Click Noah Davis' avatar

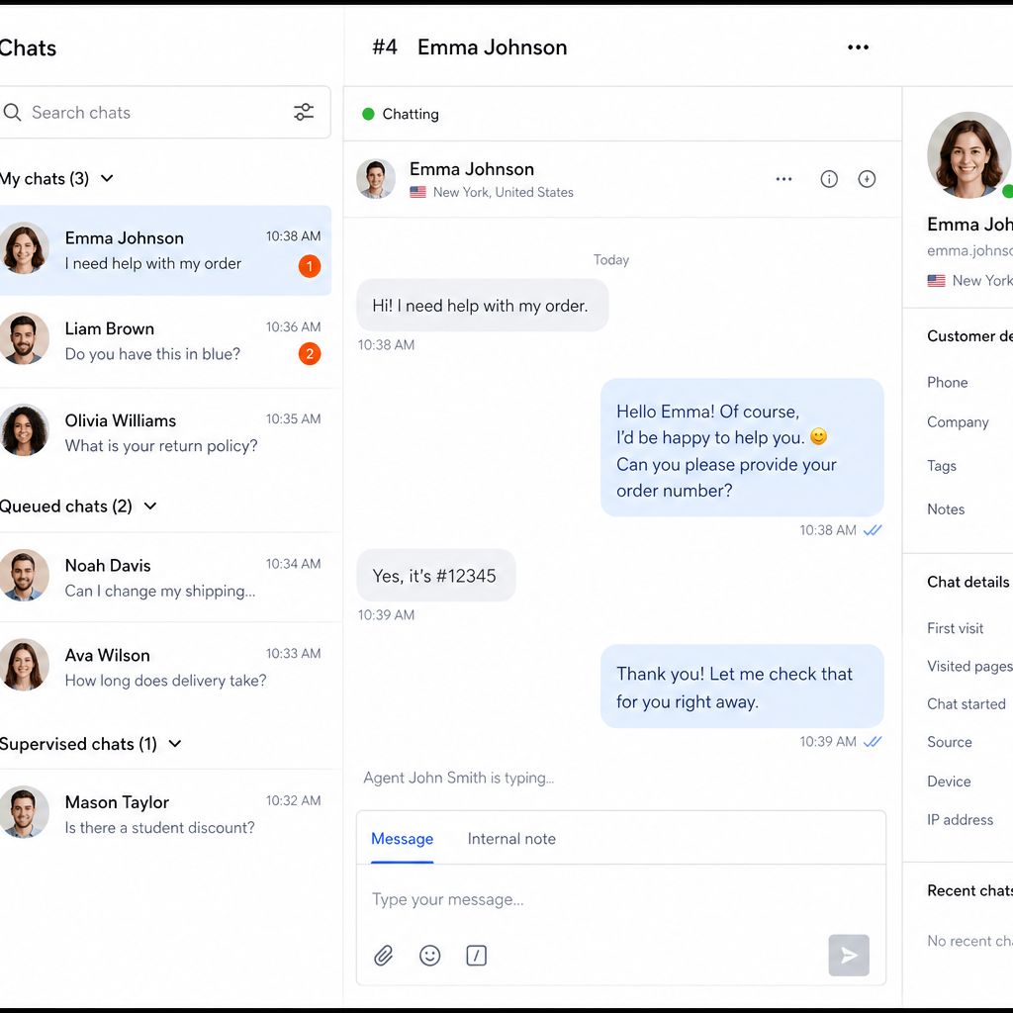click(x=24, y=576)
